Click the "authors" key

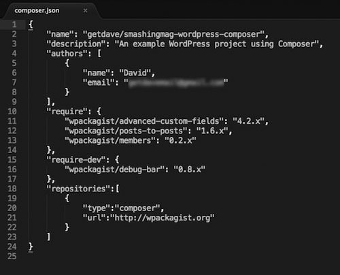pos(67,54)
